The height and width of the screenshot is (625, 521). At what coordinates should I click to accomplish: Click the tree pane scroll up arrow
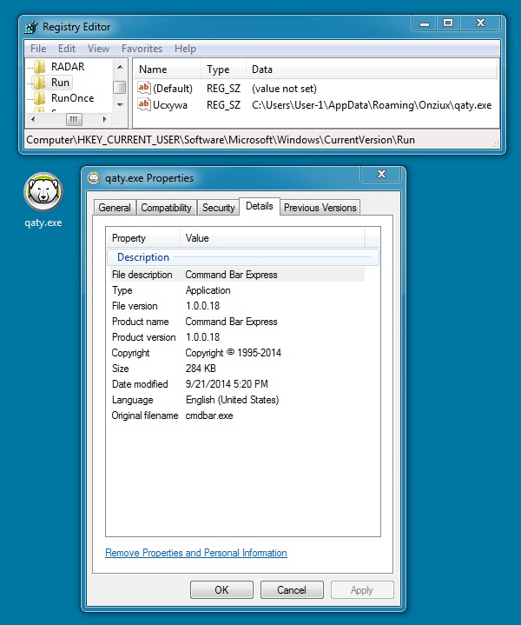tap(120, 67)
